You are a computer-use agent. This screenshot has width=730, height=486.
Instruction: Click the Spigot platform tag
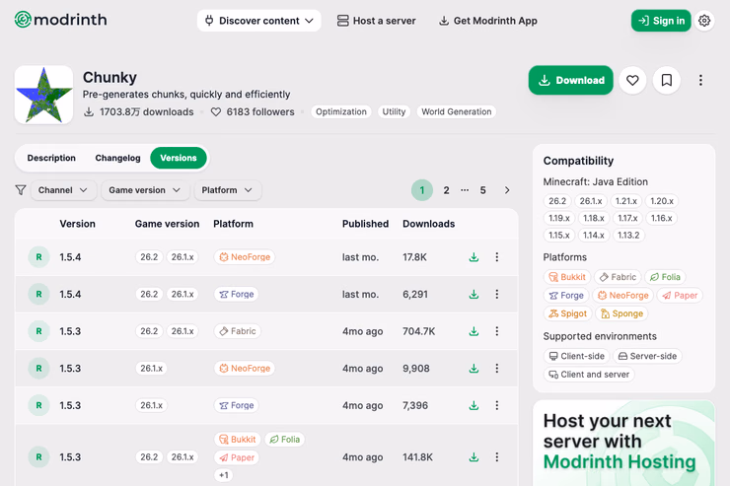[x=568, y=313]
